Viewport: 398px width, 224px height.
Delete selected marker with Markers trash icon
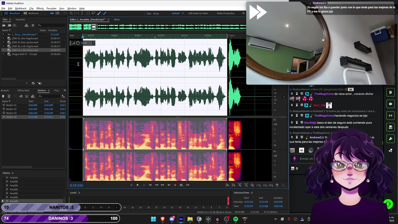pyautogui.click(x=9, y=96)
